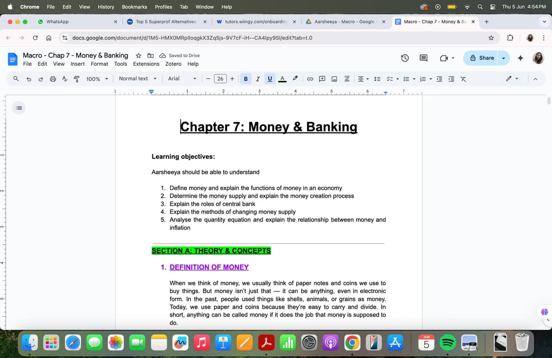Insert a comment
This screenshot has height=358, width=552.
click(x=322, y=79)
